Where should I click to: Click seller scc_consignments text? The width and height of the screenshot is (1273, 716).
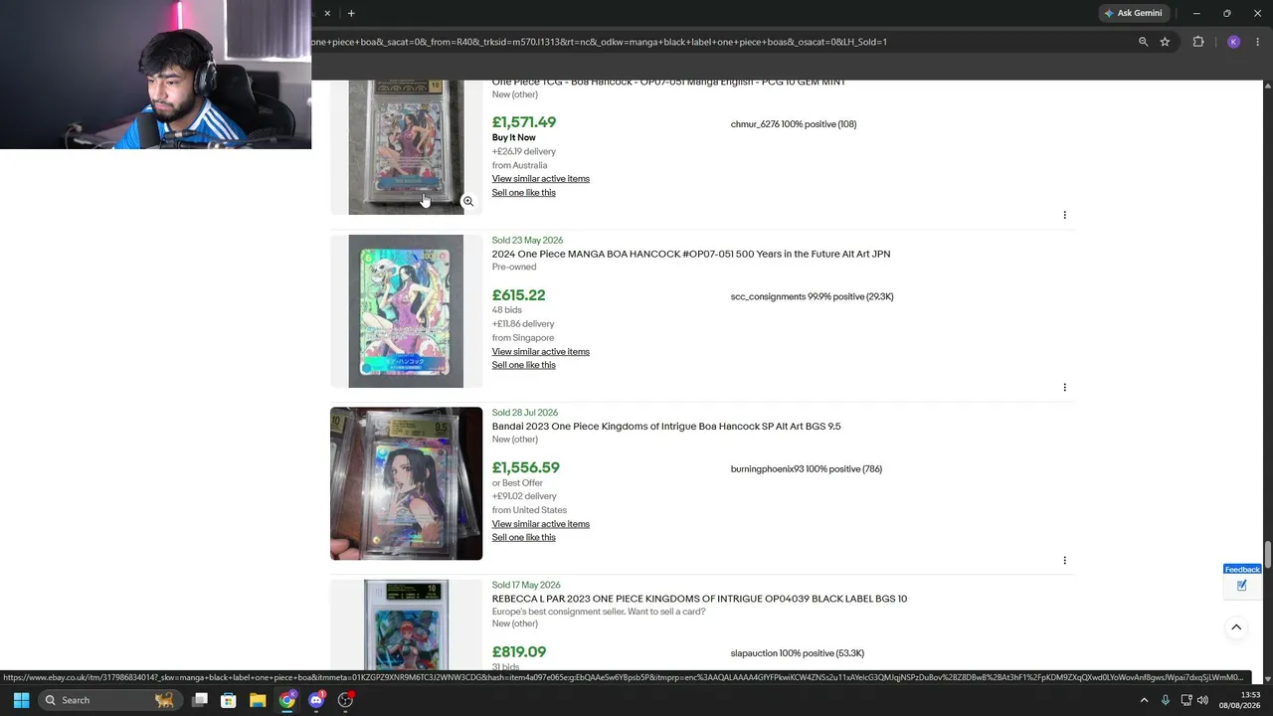(813, 296)
